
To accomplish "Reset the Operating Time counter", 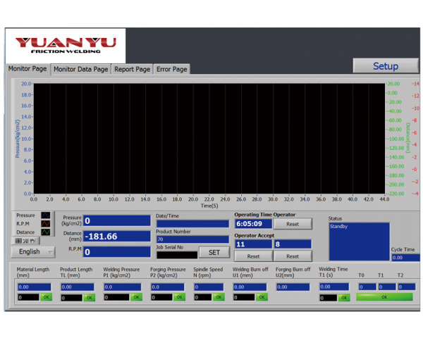I will [292, 224].
